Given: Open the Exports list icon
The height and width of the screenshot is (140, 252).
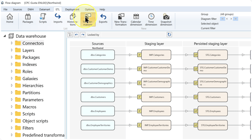Looking at the screenshot, I should 103,19.
